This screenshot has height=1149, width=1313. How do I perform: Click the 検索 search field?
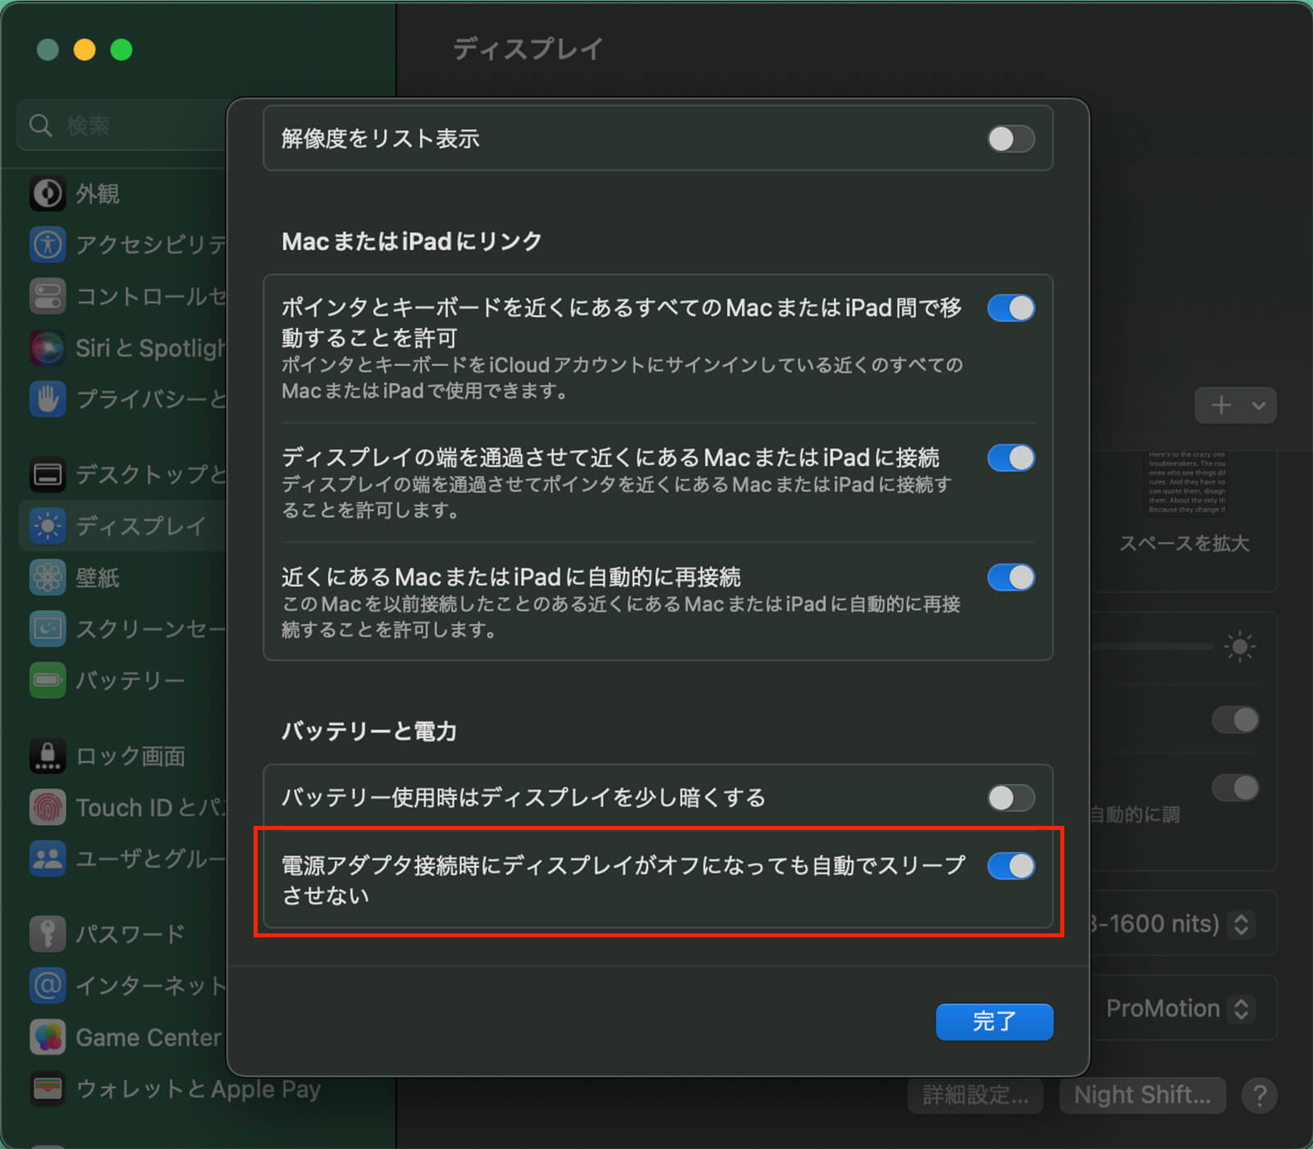pos(123,125)
